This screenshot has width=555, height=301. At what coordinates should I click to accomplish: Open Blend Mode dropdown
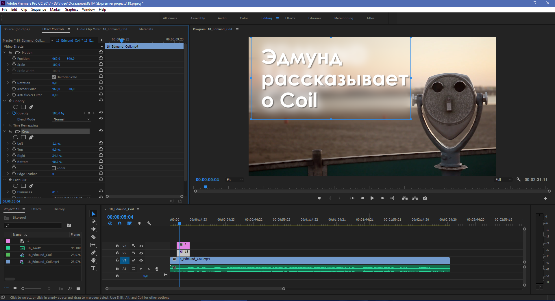72,119
